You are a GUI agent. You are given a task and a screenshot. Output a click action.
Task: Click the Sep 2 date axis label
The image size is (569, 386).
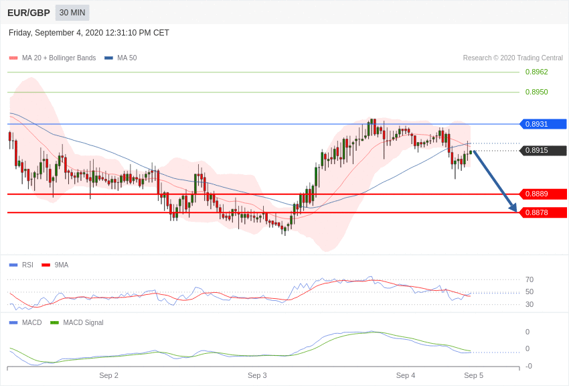click(109, 375)
